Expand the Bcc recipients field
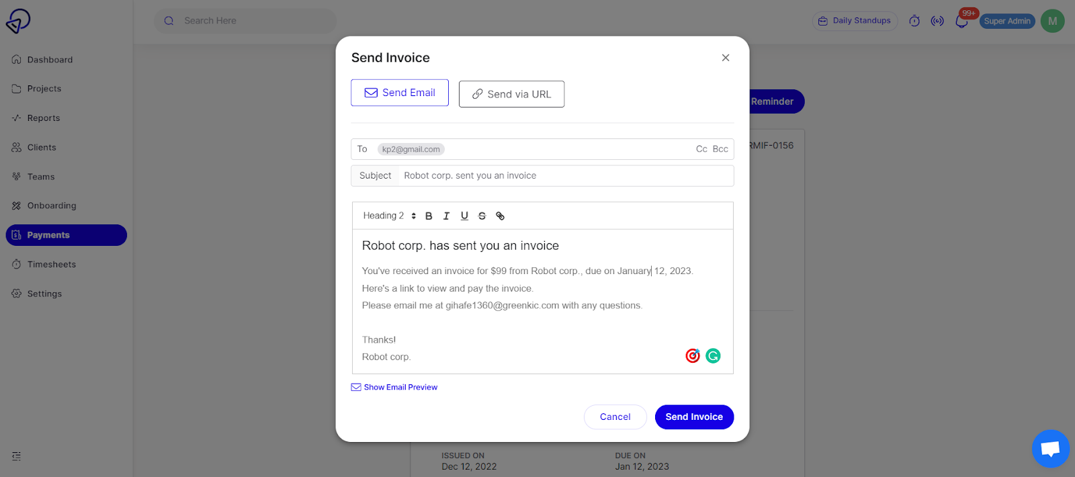The height and width of the screenshot is (477, 1075). (720, 149)
